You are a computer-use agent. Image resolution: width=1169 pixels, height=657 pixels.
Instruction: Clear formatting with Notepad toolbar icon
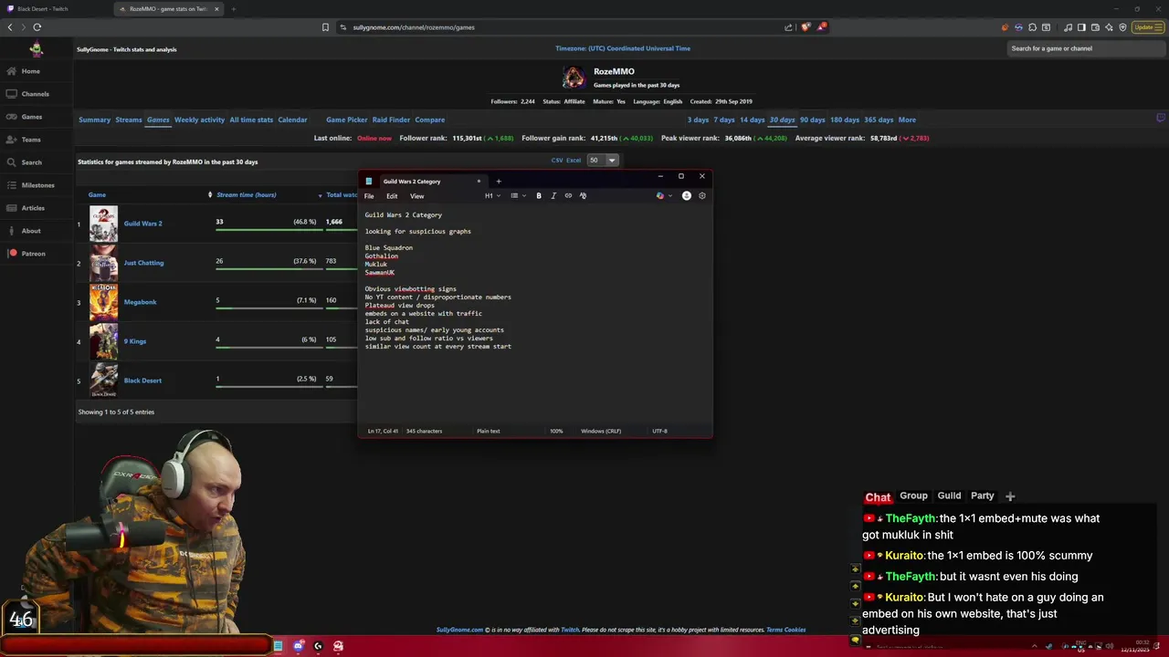[x=583, y=195]
